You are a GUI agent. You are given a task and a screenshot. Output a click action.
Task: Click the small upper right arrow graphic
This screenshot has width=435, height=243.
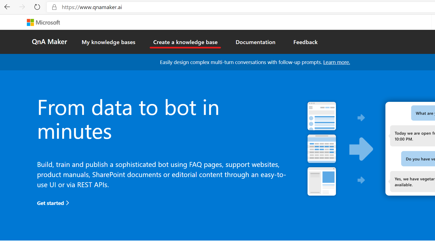[361, 118]
